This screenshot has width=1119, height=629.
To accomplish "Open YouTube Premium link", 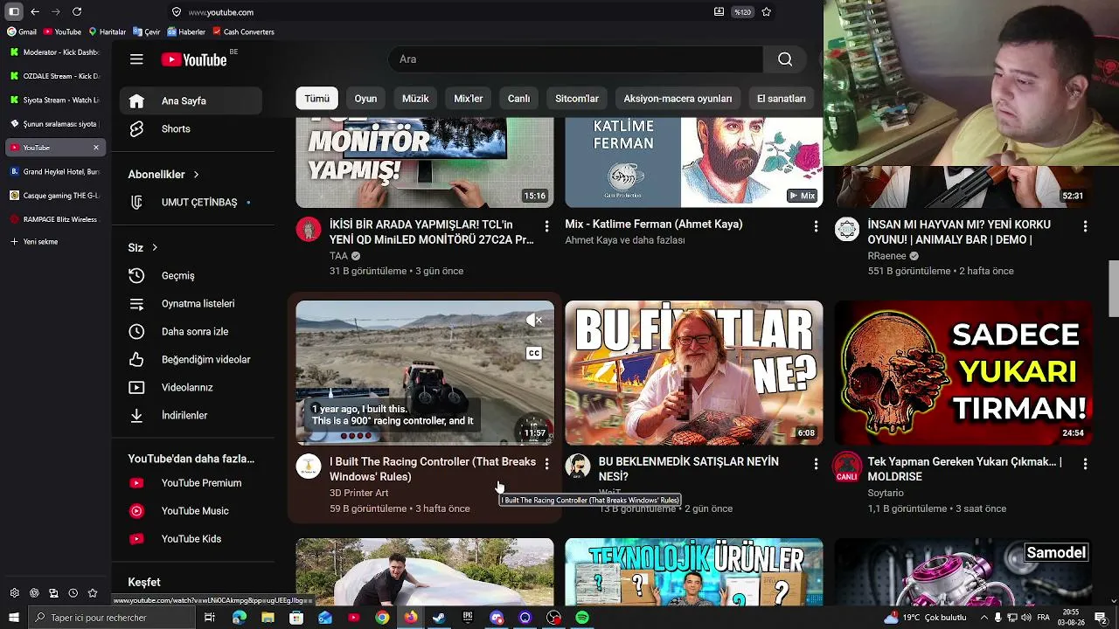I will pyautogui.click(x=191, y=482).
